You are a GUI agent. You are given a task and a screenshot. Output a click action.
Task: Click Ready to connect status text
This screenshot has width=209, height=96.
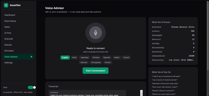[95, 48]
